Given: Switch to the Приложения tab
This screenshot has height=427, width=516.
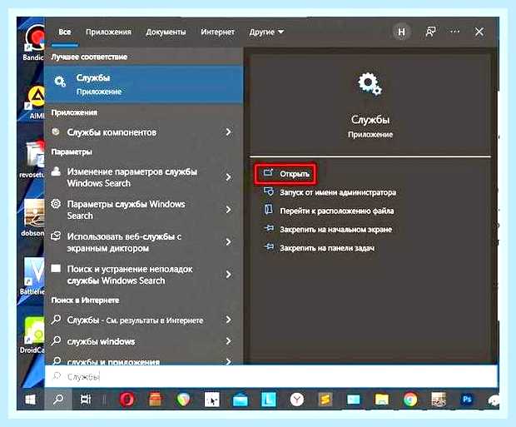Looking at the screenshot, I should (108, 32).
